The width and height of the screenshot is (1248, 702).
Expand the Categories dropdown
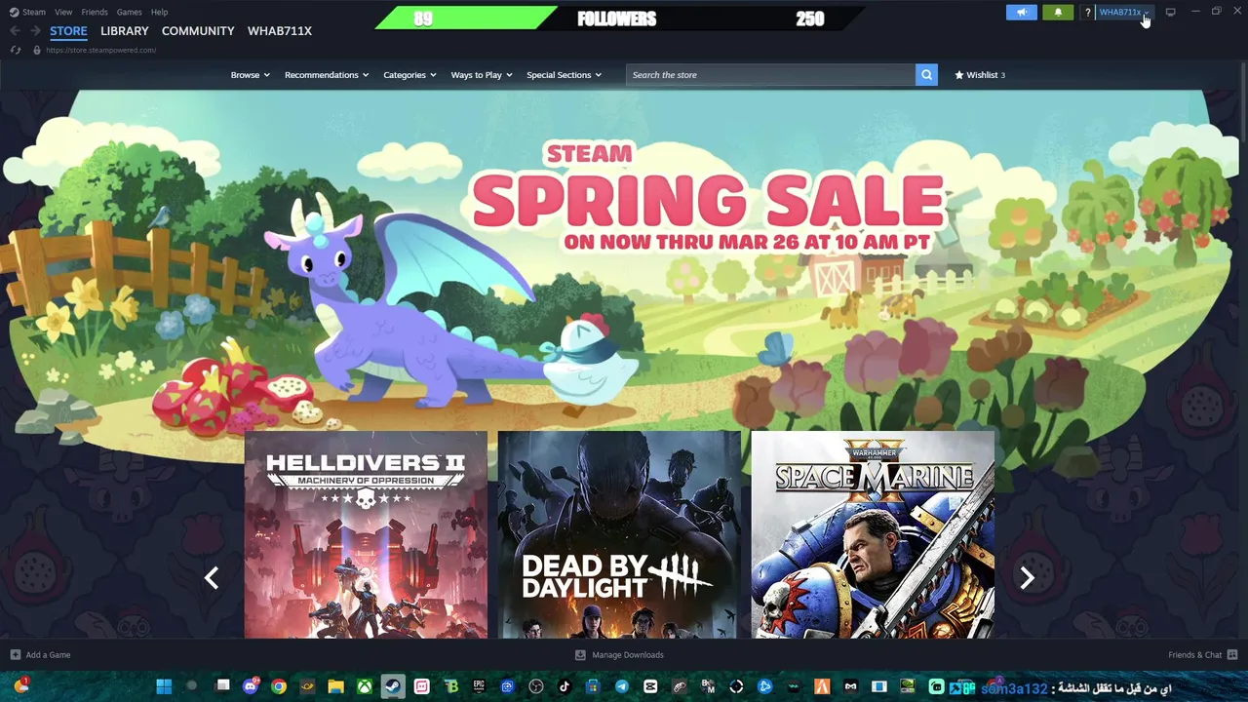(x=409, y=74)
